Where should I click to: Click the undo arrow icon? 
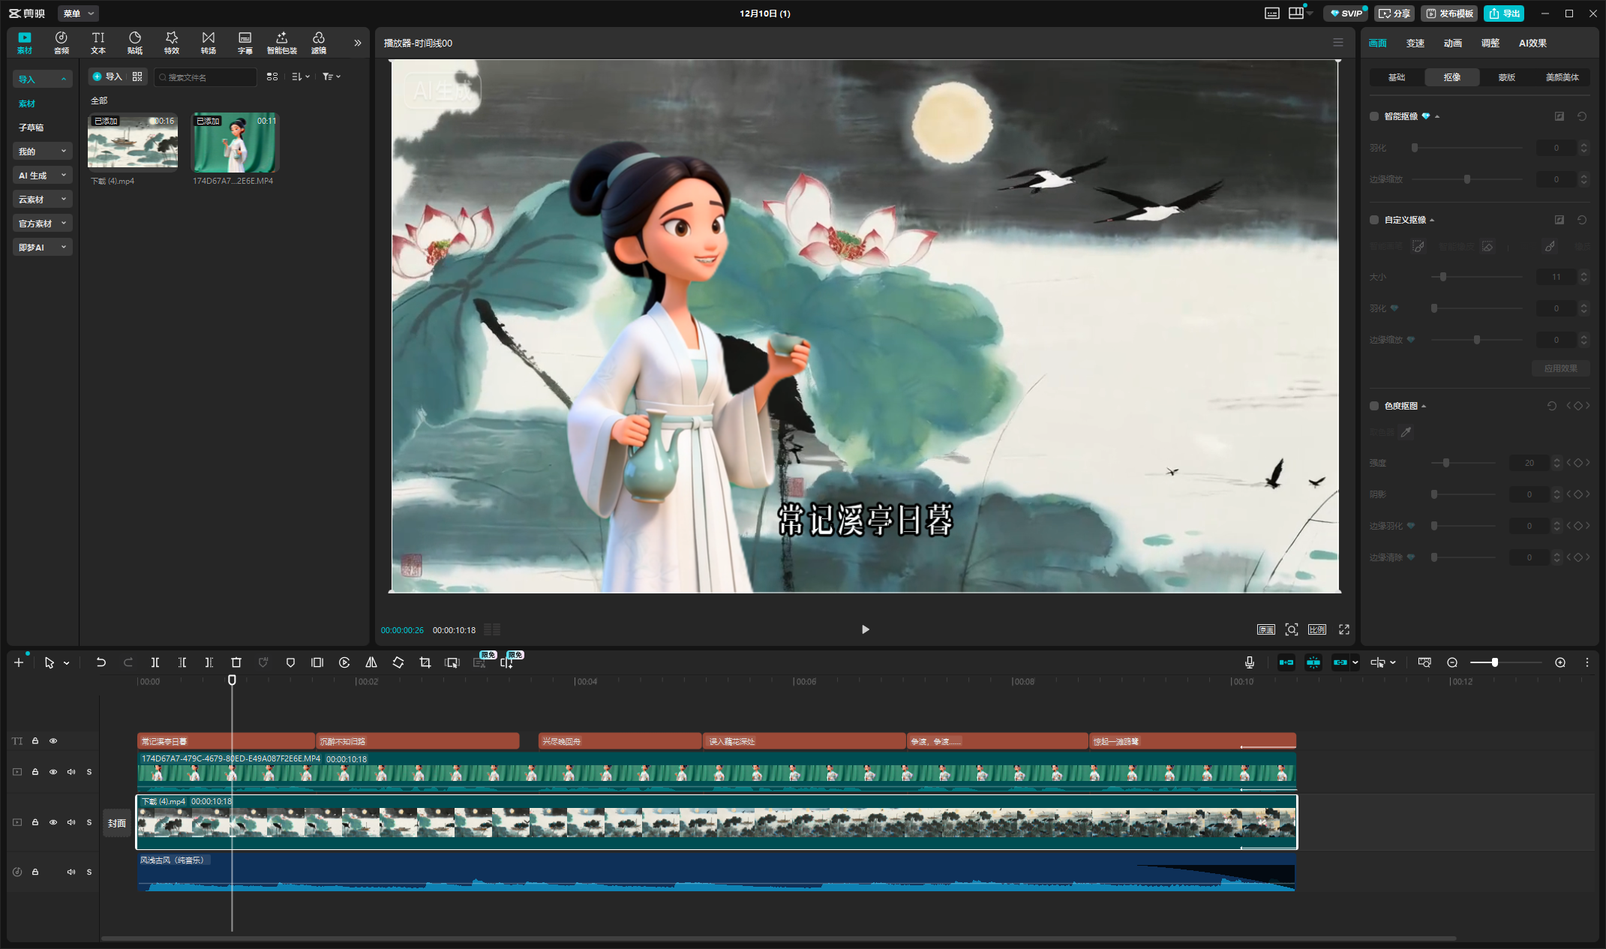pos(101,662)
